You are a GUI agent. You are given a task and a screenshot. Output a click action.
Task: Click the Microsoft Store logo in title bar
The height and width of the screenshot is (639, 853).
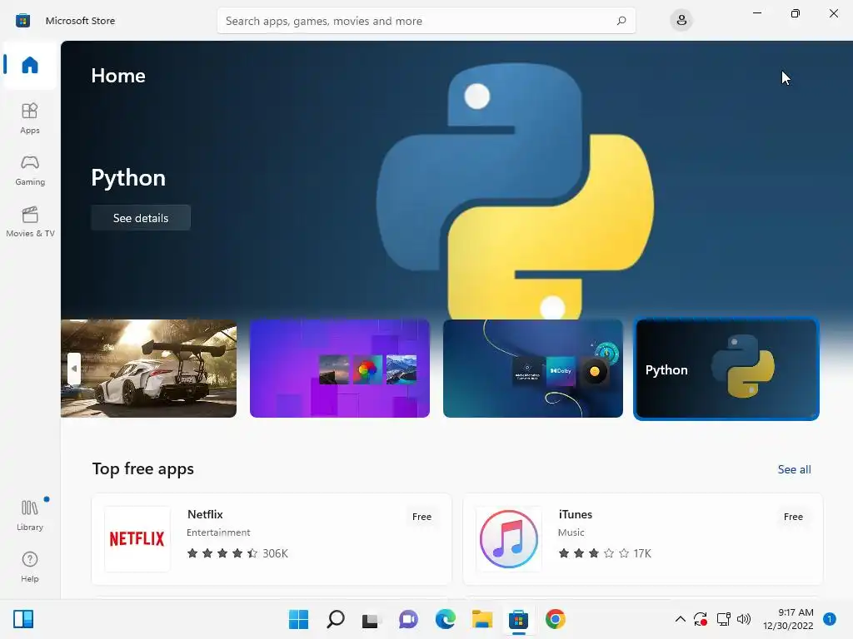tap(22, 21)
